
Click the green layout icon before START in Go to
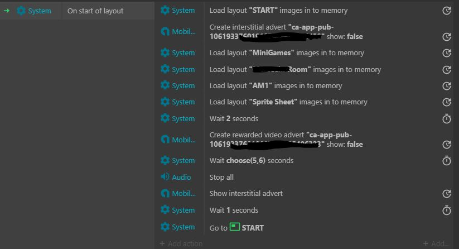click(x=235, y=227)
